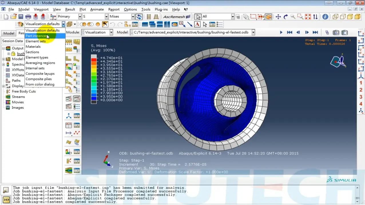Click the view orientation triad
The width and height of the screenshot is (365, 205).
coord(338,61)
